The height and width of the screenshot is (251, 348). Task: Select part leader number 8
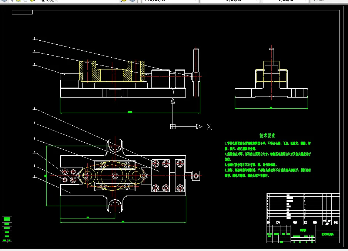(34, 51)
